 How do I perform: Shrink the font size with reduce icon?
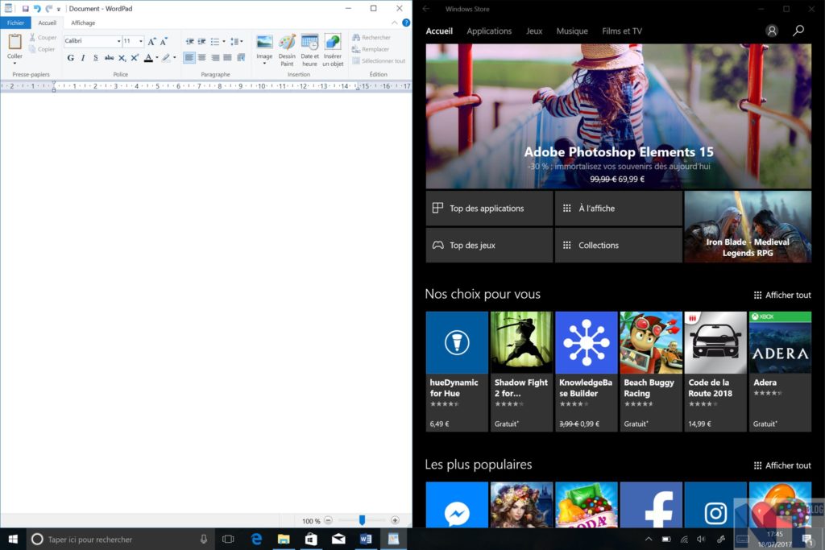[x=163, y=41]
